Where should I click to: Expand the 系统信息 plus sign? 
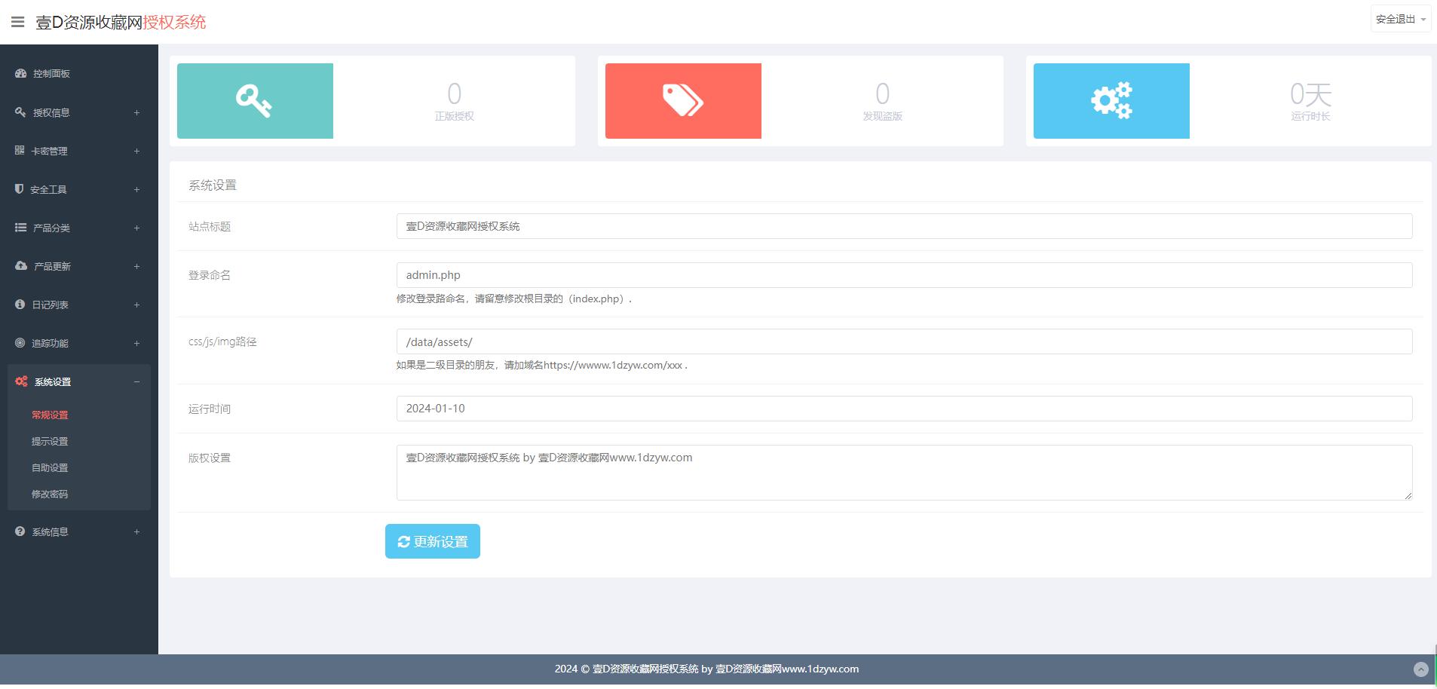(x=136, y=531)
